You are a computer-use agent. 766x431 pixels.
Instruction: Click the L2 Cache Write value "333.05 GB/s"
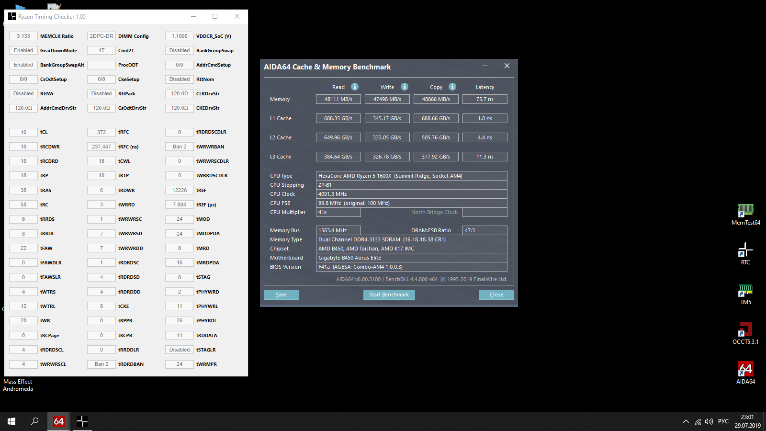387,137
